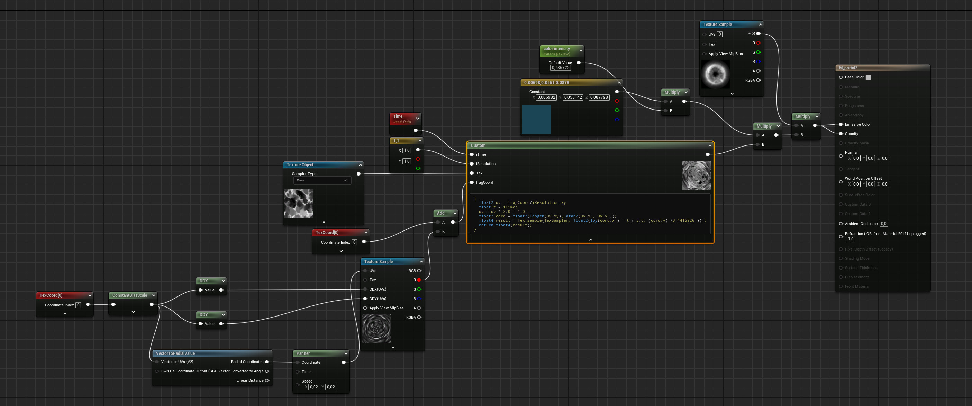Click the Custom node iResolution input pin
Image resolution: width=972 pixels, height=406 pixels.
[x=472, y=164]
